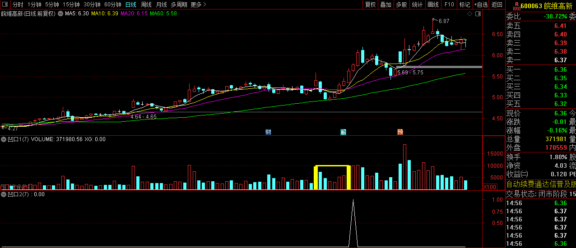Image resolution: width=576 pixels, height=248 pixels.
Task: Click the MA10: 6.39 label
Action: (105, 14)
